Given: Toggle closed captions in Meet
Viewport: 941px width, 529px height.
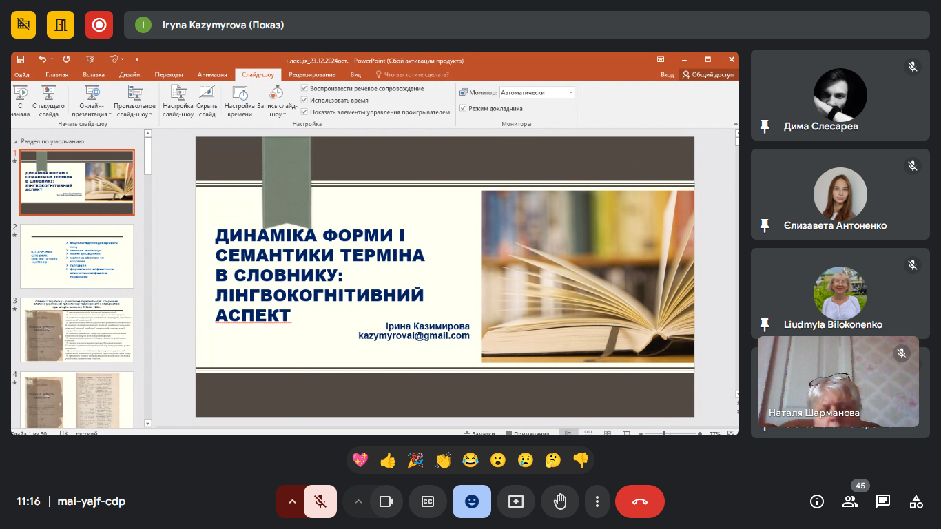Looking at the screenshot, I should click(428, 501).
